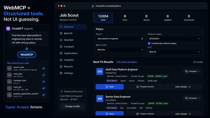Click the Delta Lake skill tag

[152, 81]
